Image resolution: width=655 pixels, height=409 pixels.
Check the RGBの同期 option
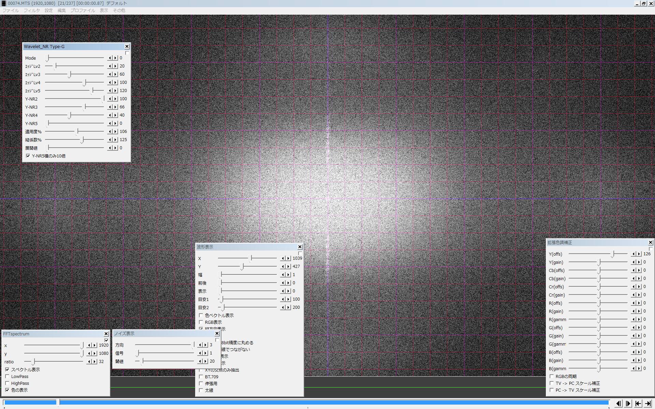[552, 376]
